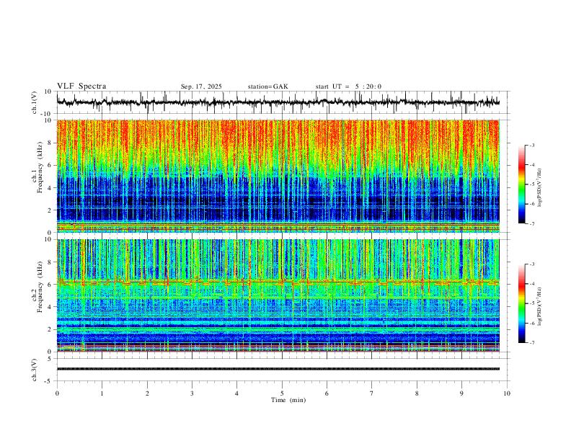Click "-3" label on ch.1 colorbar

pyautogui.click(x=532, y=146)
